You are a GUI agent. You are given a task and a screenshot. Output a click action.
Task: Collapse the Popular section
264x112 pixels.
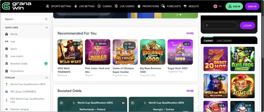click(x=47, y=78)
